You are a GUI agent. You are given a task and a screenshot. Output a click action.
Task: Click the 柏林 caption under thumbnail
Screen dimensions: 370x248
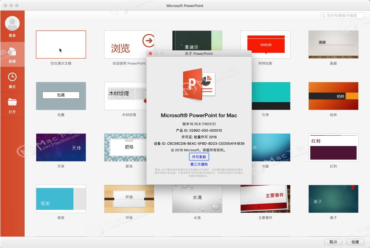(333, 115)
